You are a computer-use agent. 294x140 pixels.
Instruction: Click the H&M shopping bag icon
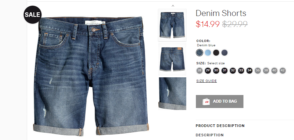[206, 101]
